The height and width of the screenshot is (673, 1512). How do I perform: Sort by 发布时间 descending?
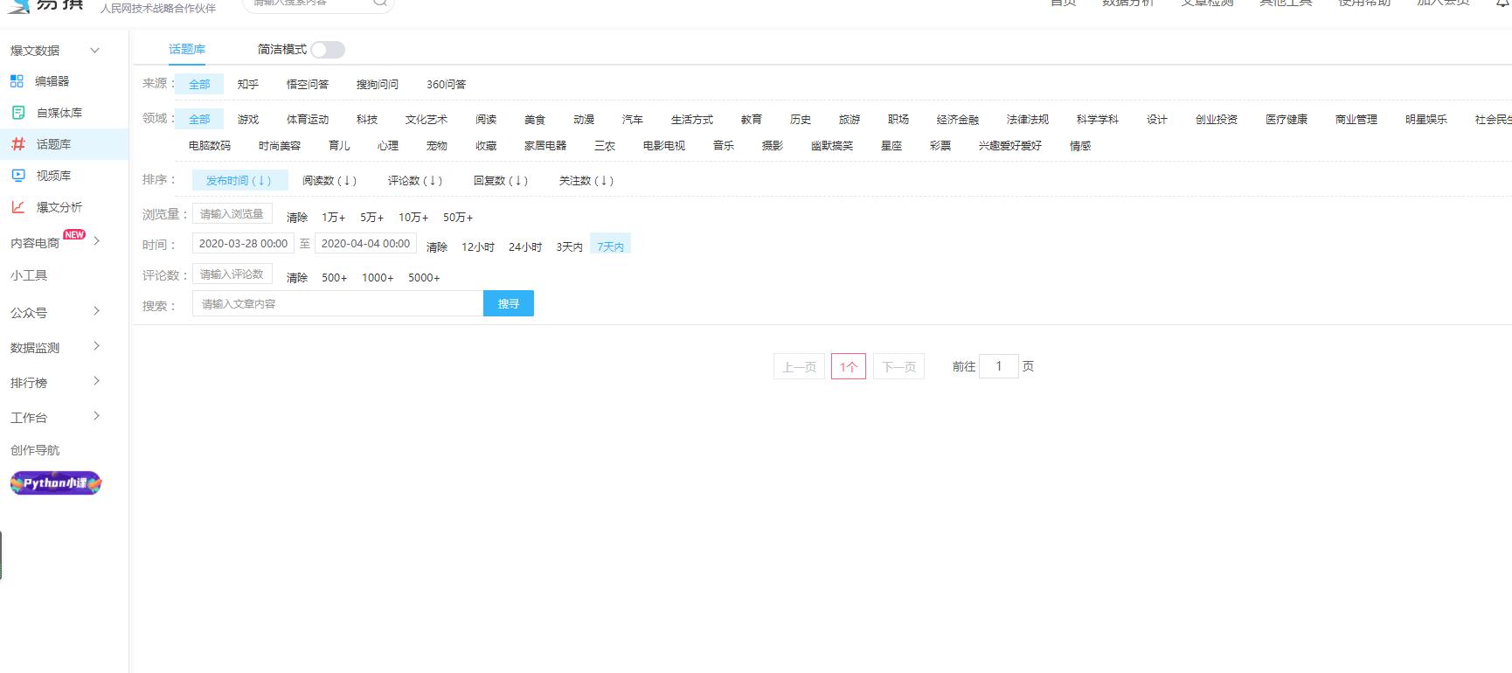click(x=239, y=181)
